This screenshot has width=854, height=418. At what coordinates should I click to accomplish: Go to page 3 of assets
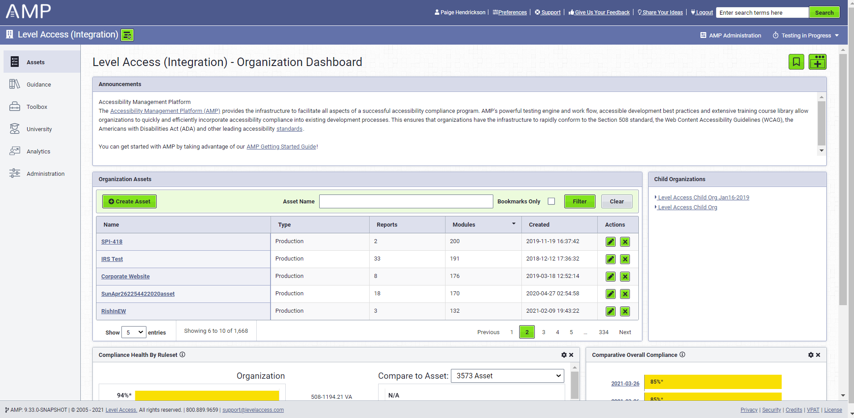[x=543, y=332]
